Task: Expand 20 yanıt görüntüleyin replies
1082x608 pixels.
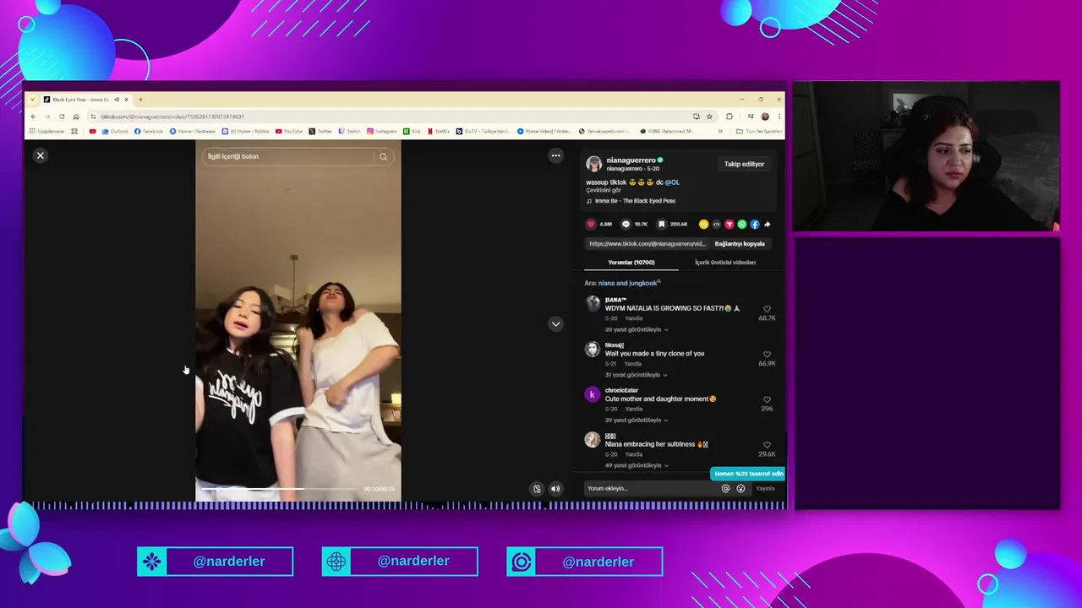Action: (636, 329)
